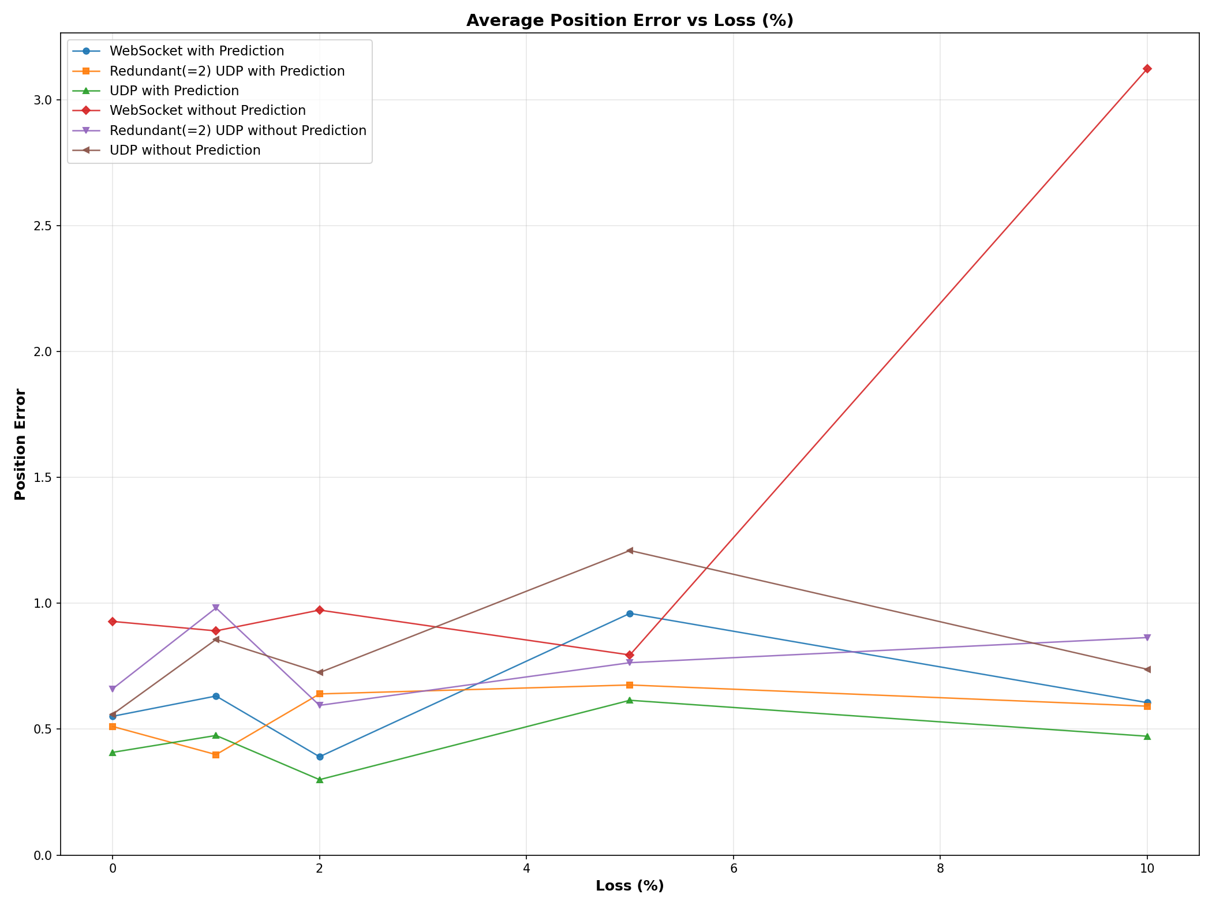The height and width of the screenshot is (909, 1212).
Task: Click the x-axis tick label '4'
Action: [x=526, y=869]
